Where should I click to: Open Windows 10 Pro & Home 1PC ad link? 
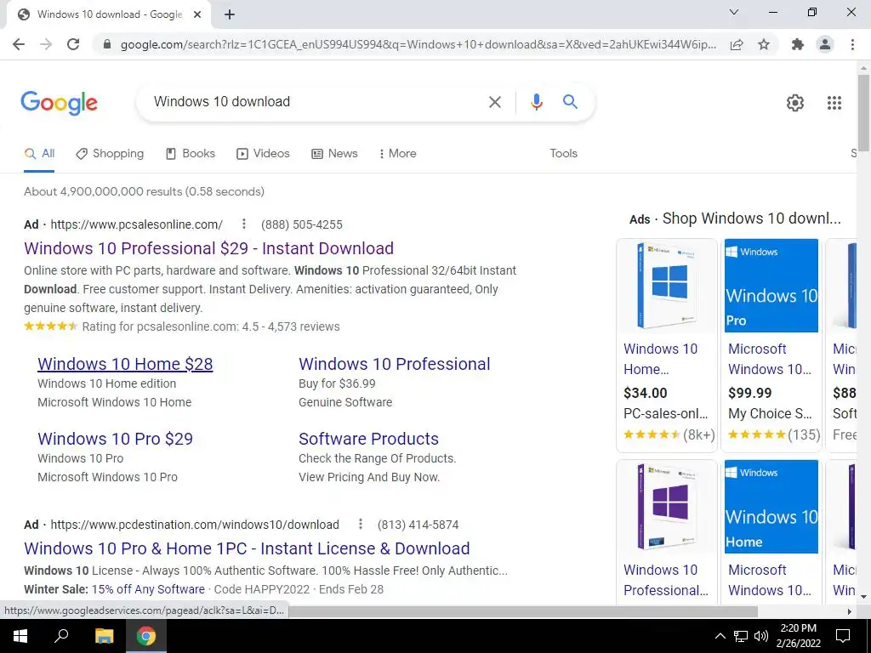pos(247,548)
